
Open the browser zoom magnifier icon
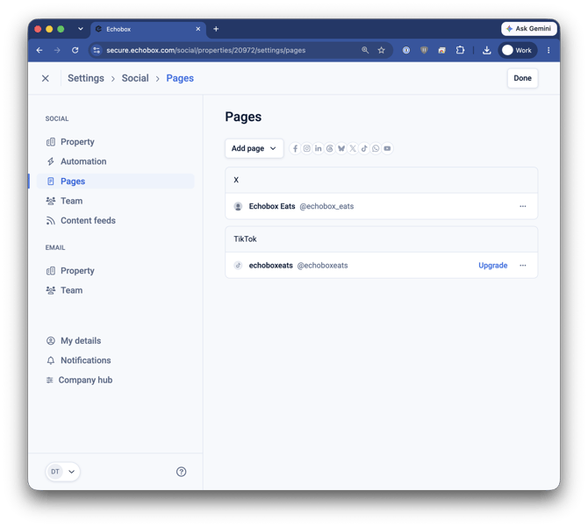coord(365,50)
